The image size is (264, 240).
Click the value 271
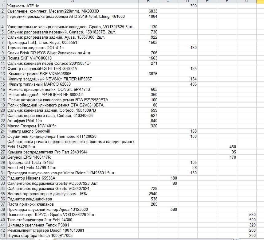[x=154, y=63]
